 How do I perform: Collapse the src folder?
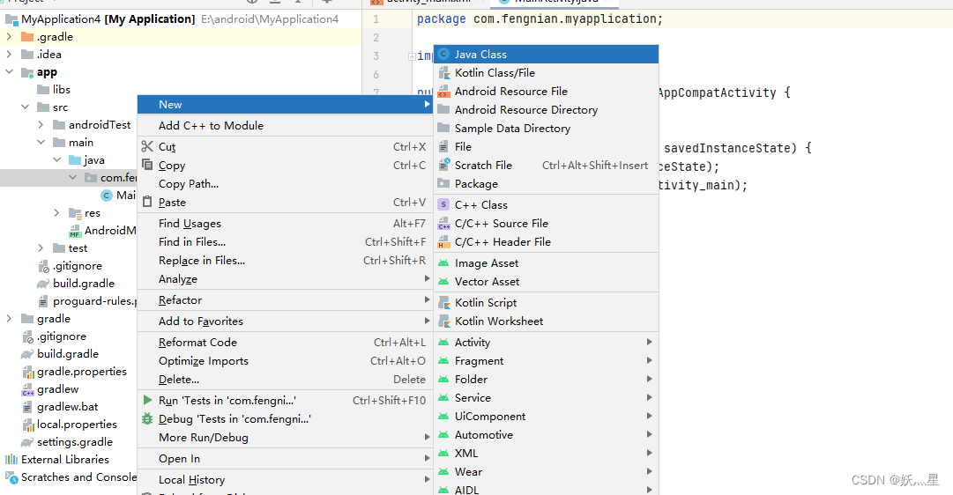point(25,107)
